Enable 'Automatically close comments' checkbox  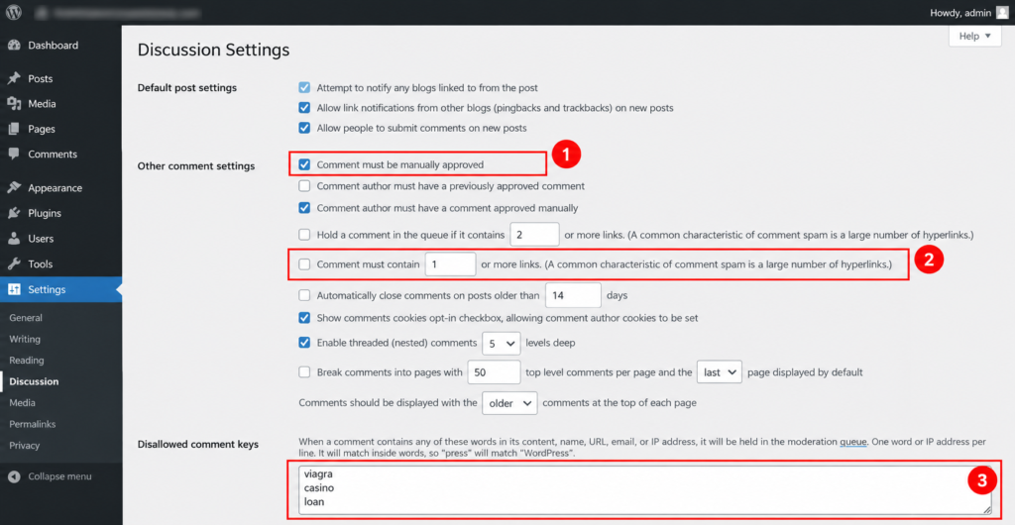coord(304,295)
